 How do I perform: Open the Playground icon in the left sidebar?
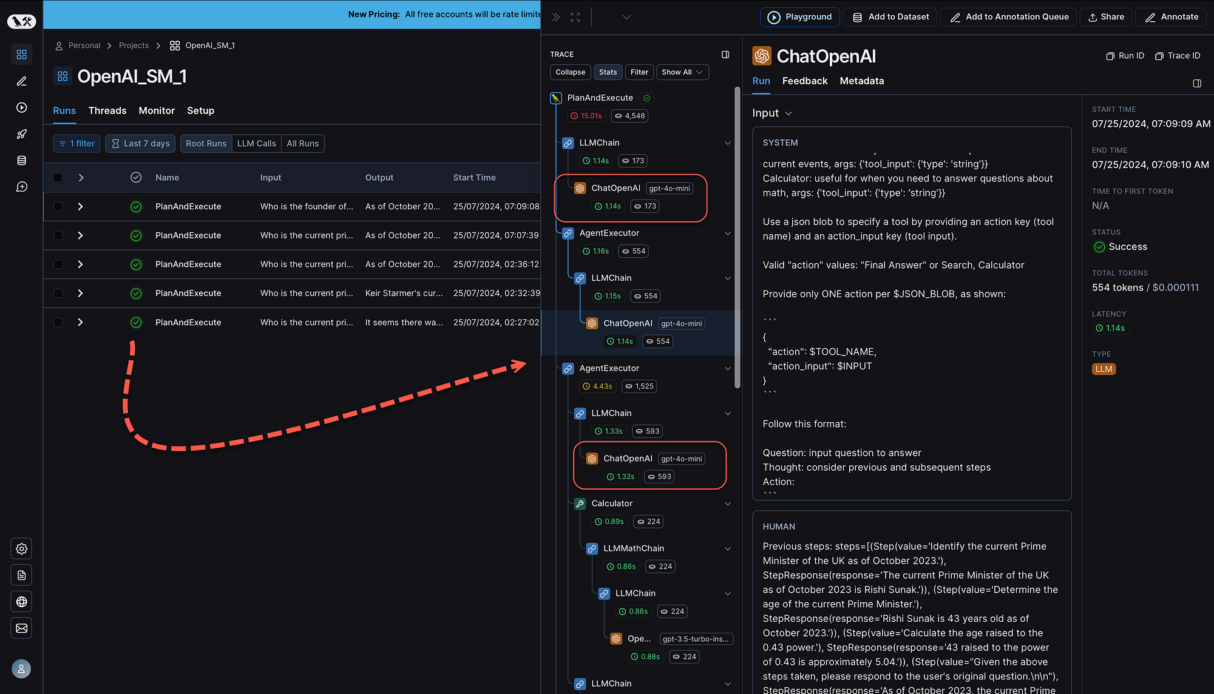click(21, 107)
